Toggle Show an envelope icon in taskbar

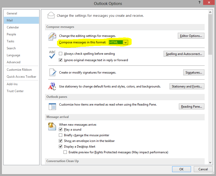click(x=60, y=141)
